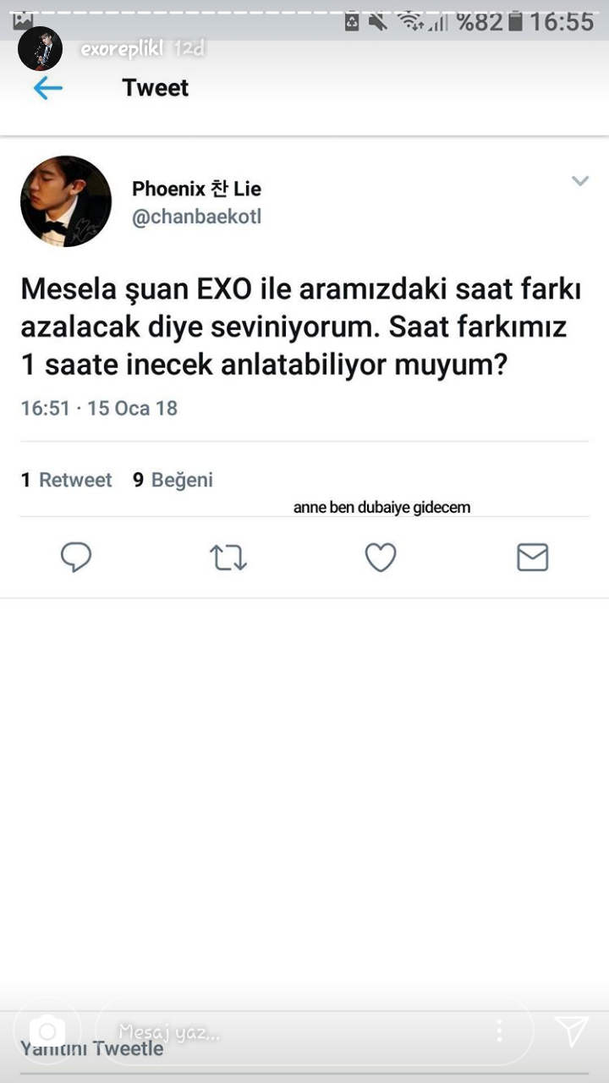The width and height of the screenshot is (609, 1083).
Task: Open the @chanbaekotl handle
Action: point(196,217)
